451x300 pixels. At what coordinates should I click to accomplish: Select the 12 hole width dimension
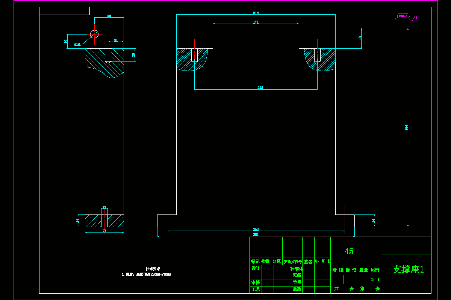(x=104, y=207)
